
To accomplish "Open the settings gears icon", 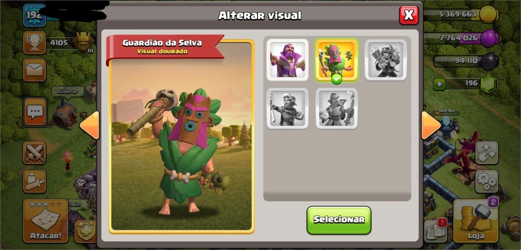I will pos(486,181).
